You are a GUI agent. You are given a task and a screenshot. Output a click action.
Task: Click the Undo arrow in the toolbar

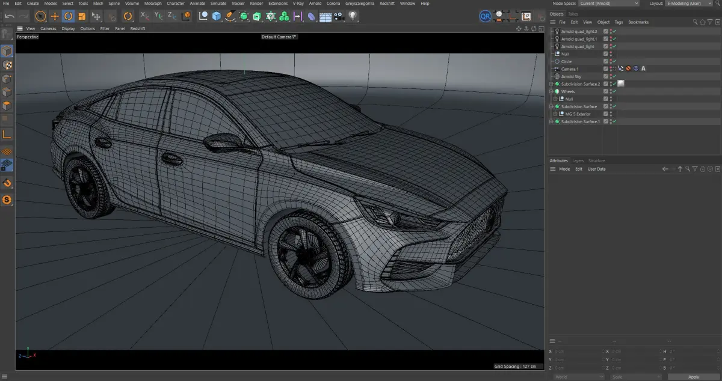click(x=9, y=16)
